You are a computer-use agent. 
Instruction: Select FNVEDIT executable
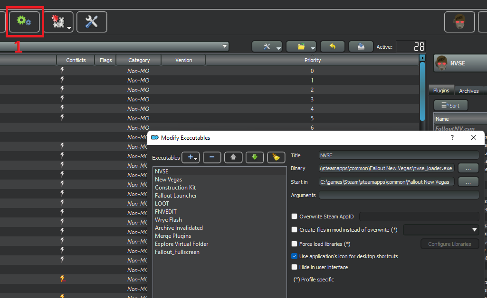[220, 212]
